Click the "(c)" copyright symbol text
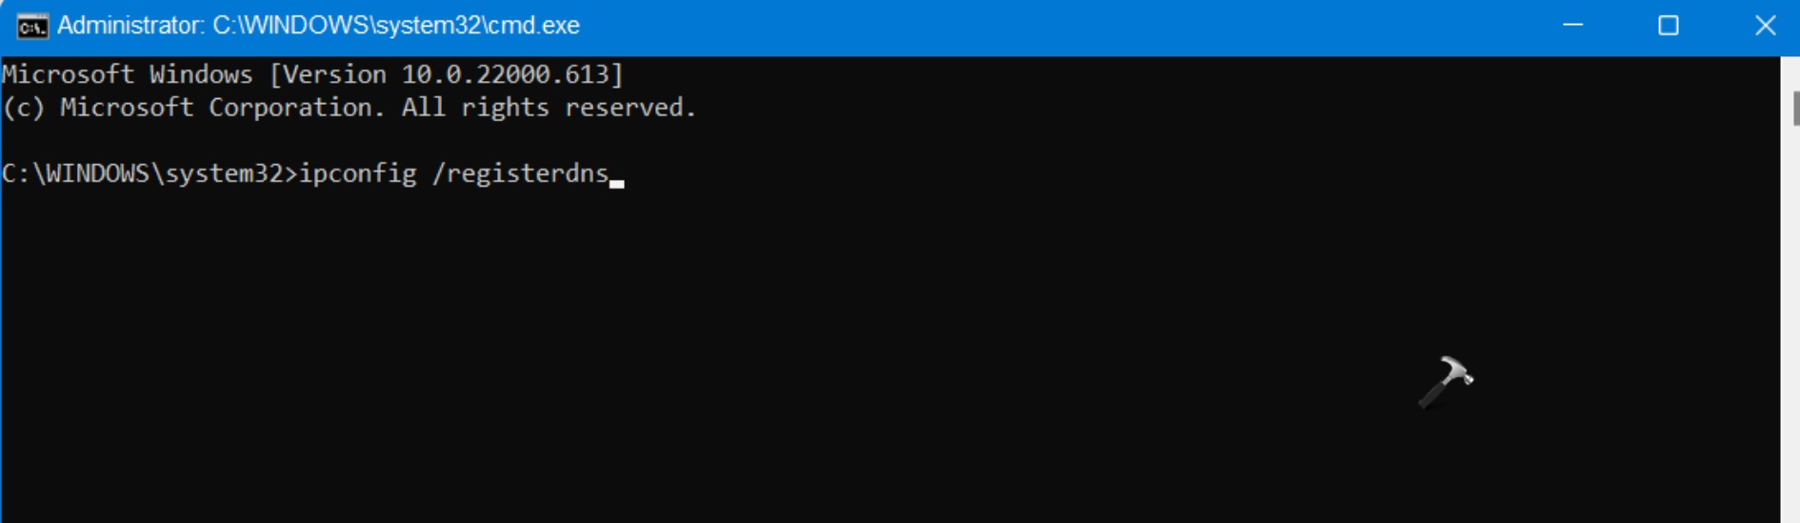 (24, 108)
